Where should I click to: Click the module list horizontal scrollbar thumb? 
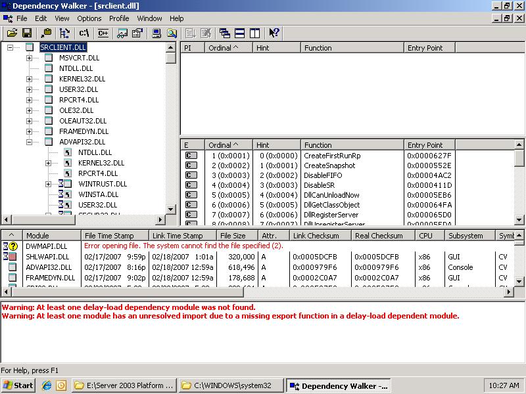point(128,292)
